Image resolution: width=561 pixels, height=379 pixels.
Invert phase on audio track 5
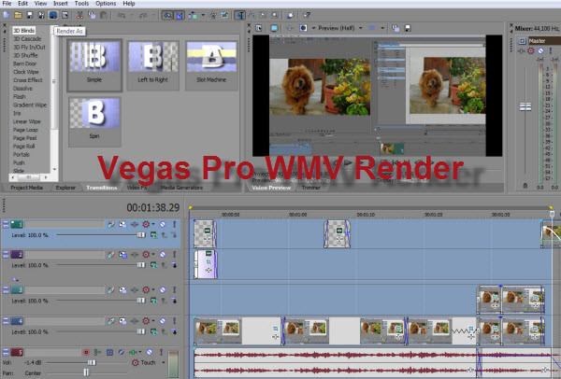[x=122, y=352]
